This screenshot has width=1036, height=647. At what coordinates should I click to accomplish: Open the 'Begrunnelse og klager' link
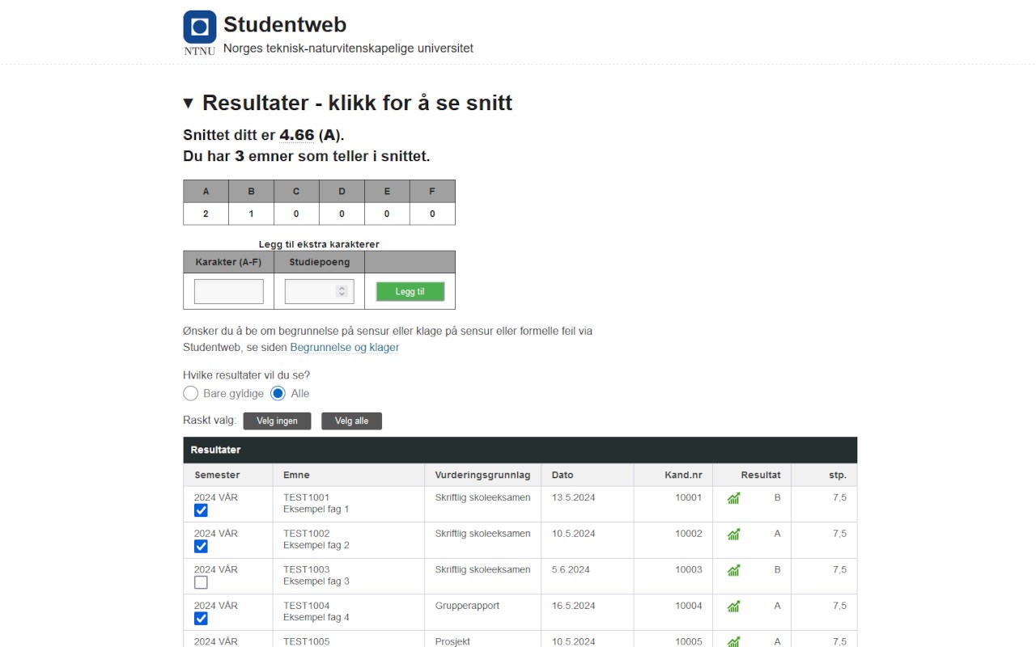[x=345, y=348]
